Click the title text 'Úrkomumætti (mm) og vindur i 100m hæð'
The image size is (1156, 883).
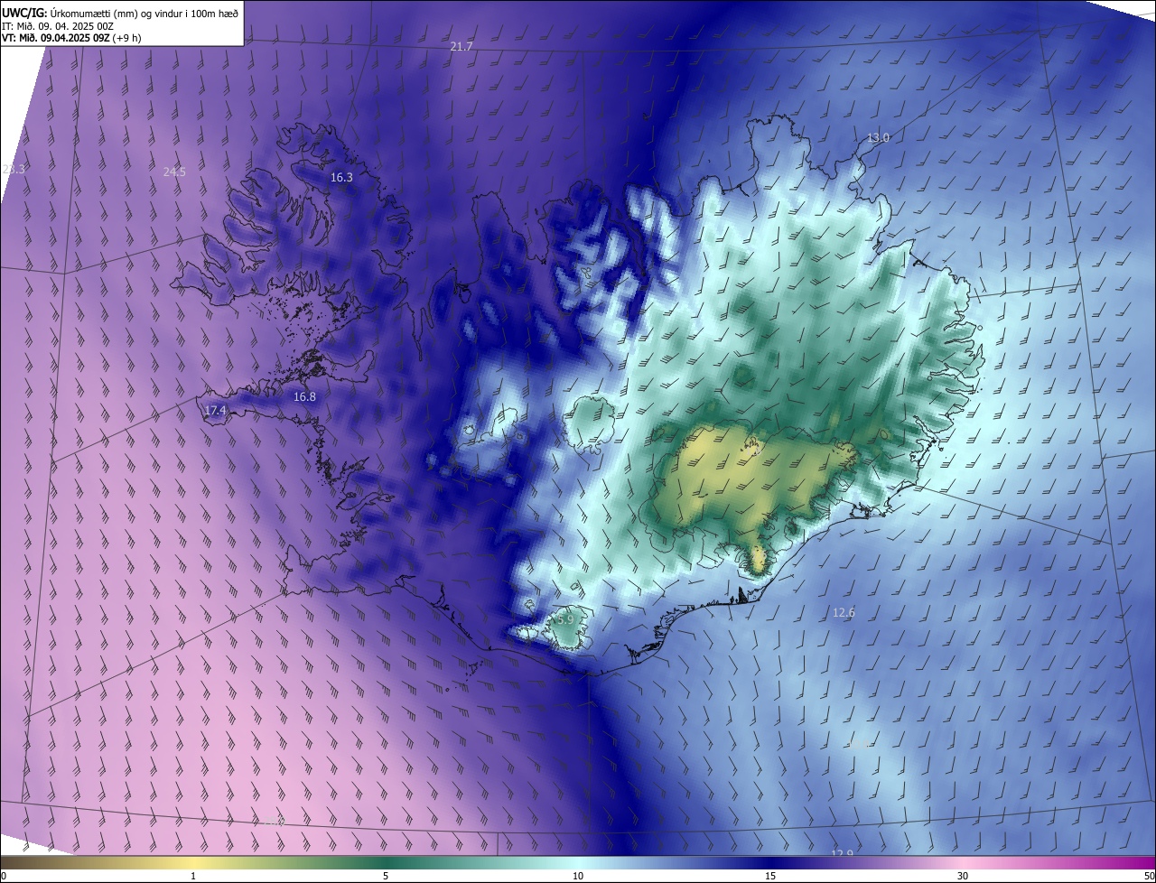coord(144,12)
